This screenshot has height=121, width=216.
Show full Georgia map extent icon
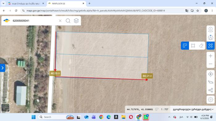210,82
